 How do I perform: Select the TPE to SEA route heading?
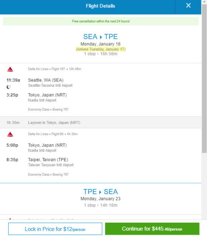101,192
